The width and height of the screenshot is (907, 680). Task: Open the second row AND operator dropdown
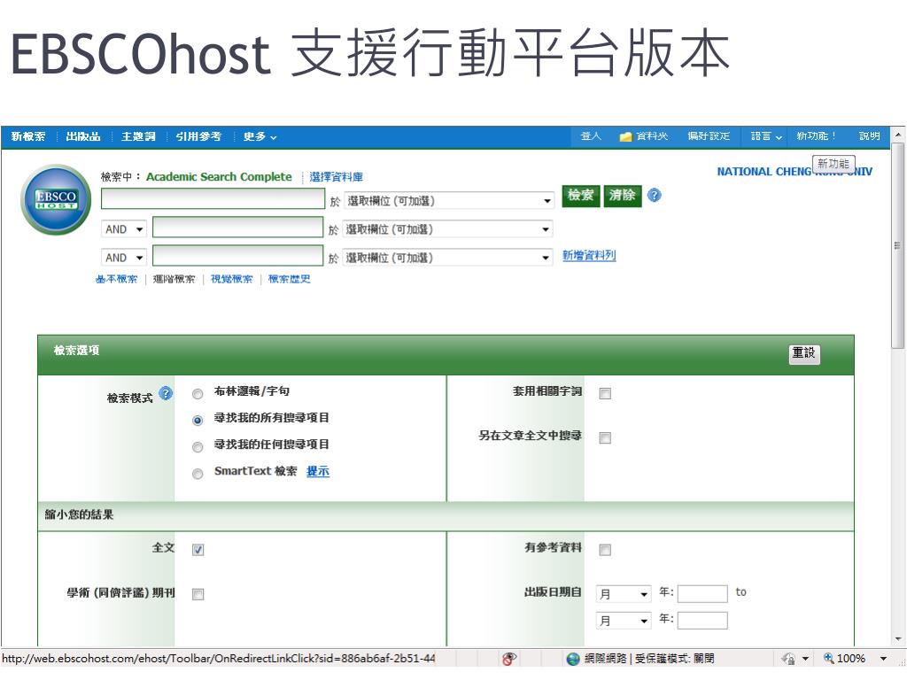(124, 229)
